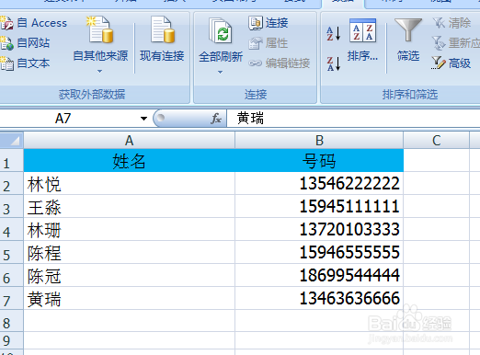Open 高级 advanced filter

[451, 63]
